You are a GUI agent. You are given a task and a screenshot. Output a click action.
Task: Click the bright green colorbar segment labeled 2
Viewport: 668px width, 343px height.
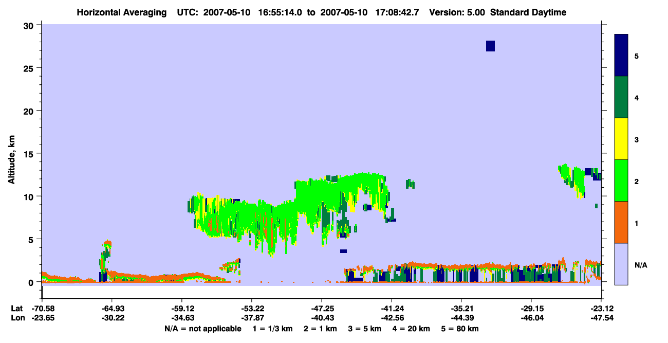[621, 180]
